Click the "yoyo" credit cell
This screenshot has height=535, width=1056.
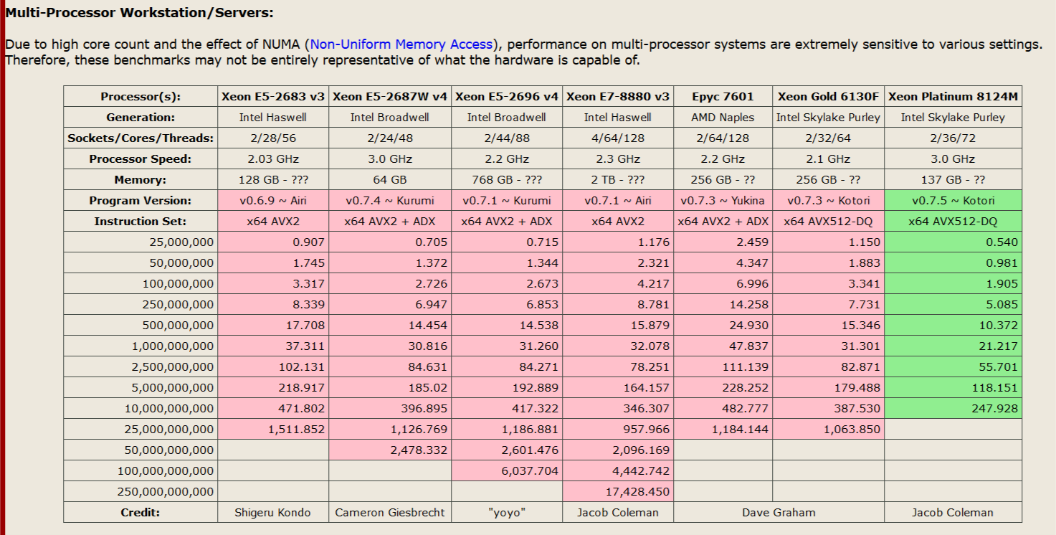(x=507, y=513)
